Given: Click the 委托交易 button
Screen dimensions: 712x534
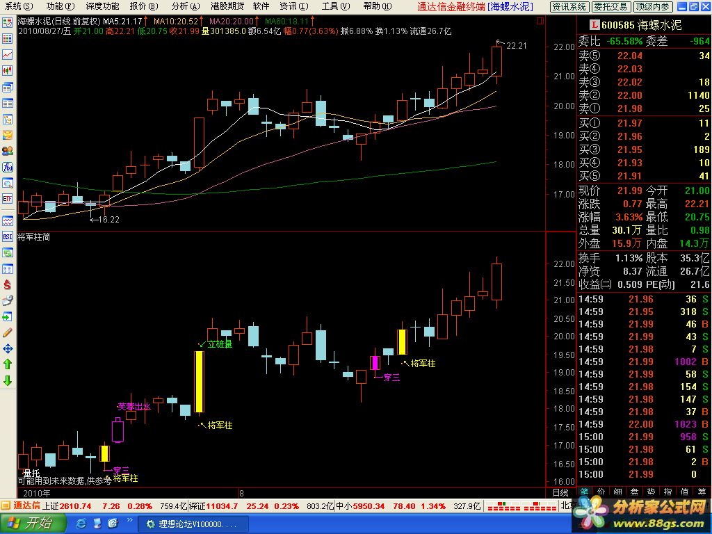Looking at the screenshot, I should (611, 7).
